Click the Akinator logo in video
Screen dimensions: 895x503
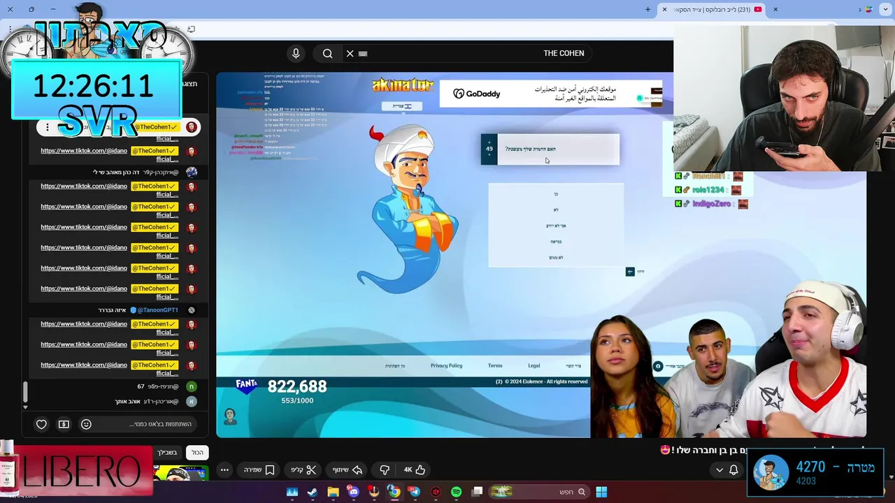[403, 85]
